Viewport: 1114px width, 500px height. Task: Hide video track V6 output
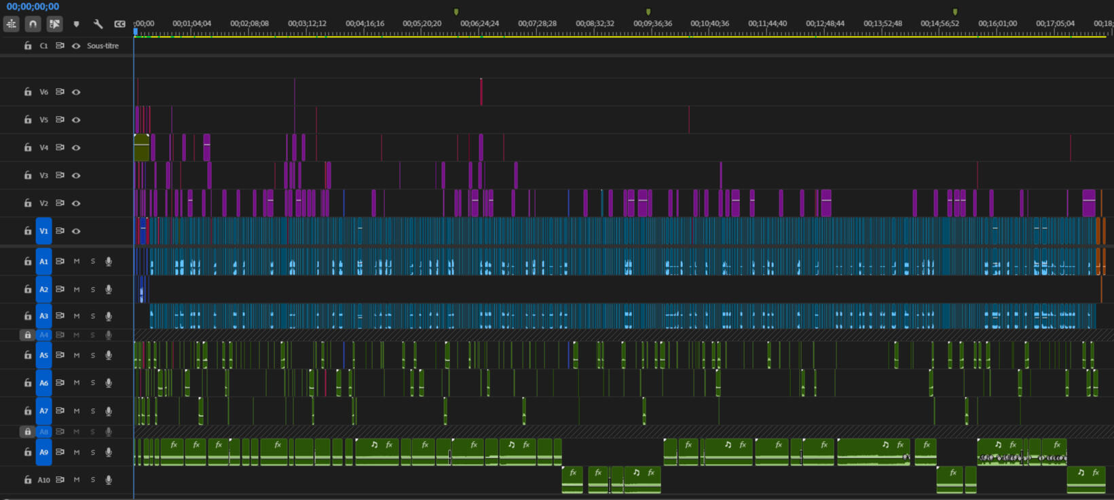click(76, 92)
